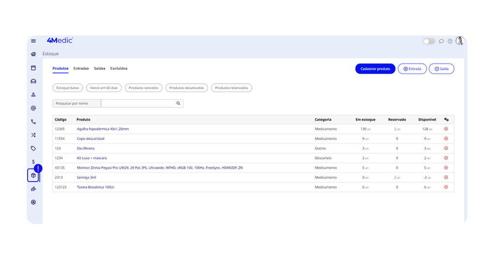Toggle the Estoque baixo filter chip
Screen dimensions: 495x260
point(68,88)
